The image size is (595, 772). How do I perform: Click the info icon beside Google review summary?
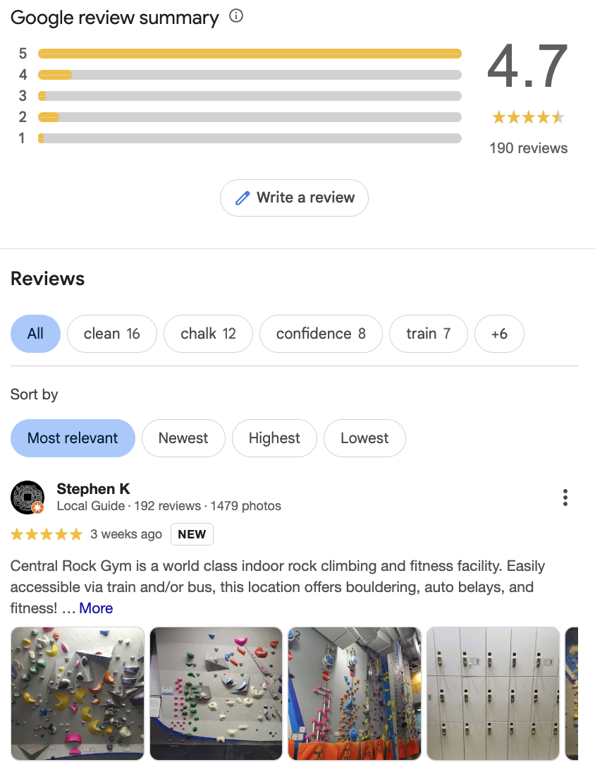click(236, 16)
